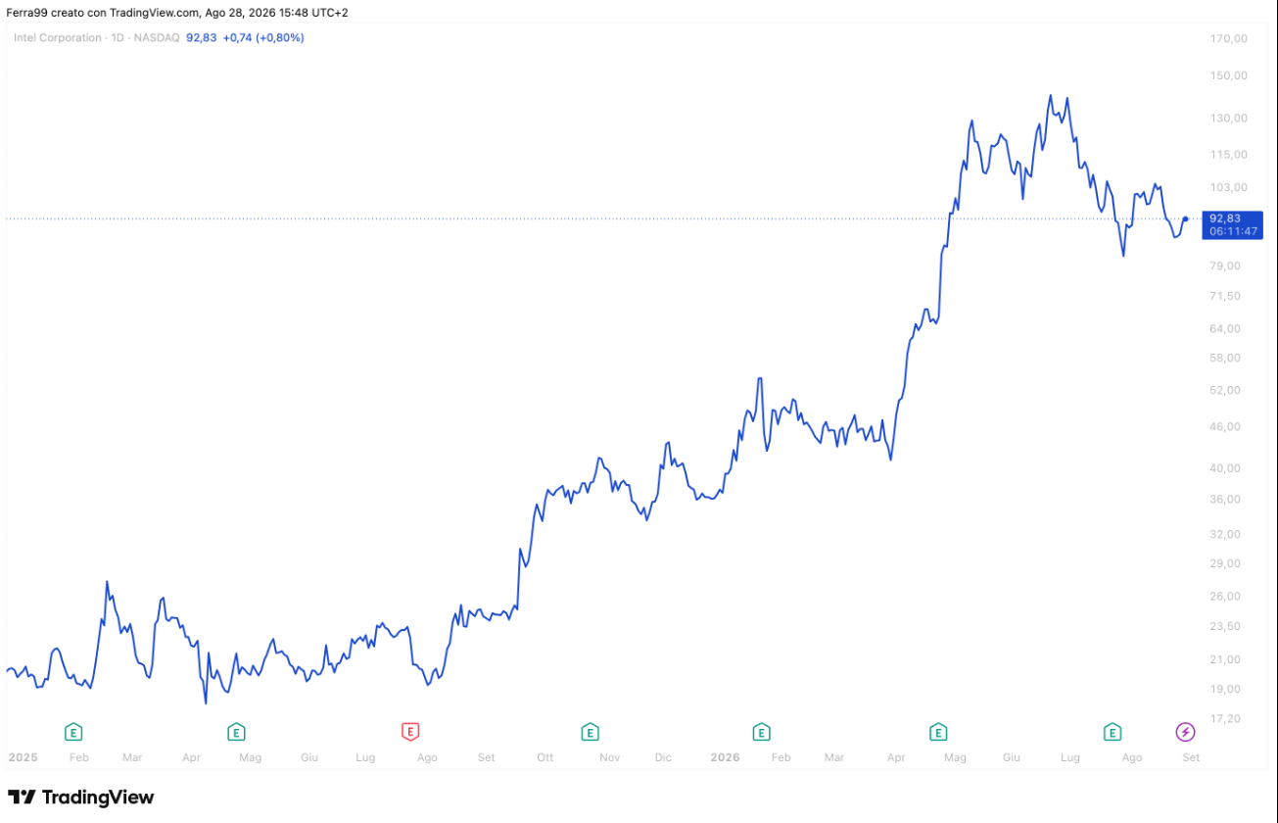Open the earnings marker next to Nov 2025
Viewport: 1278px width, 823px height.
590,731
